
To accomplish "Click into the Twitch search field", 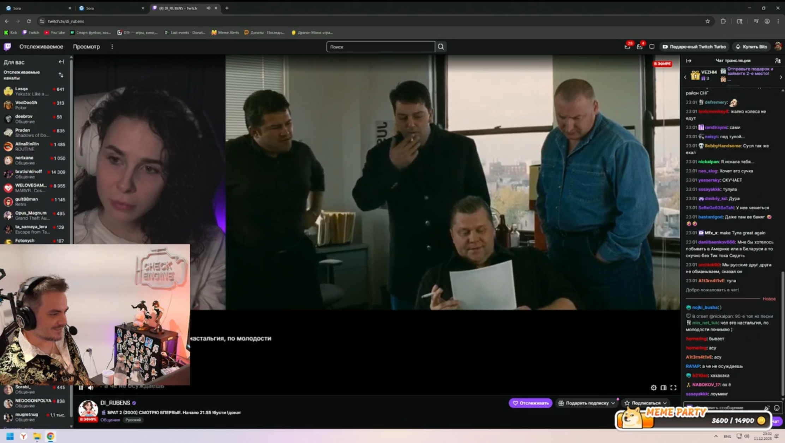I will click(x=380, y=47).
